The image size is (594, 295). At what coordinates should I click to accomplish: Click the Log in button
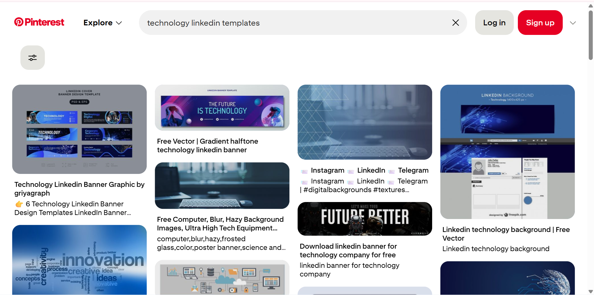click(494, 23)
